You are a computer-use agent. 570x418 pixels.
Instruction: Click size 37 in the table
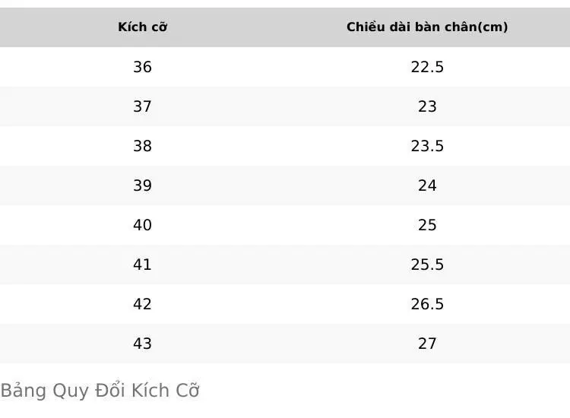click(143, 106)
